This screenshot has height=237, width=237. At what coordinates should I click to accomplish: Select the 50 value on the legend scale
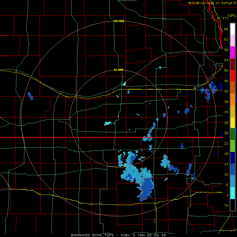pyautogui.click(x=226, y=71)
